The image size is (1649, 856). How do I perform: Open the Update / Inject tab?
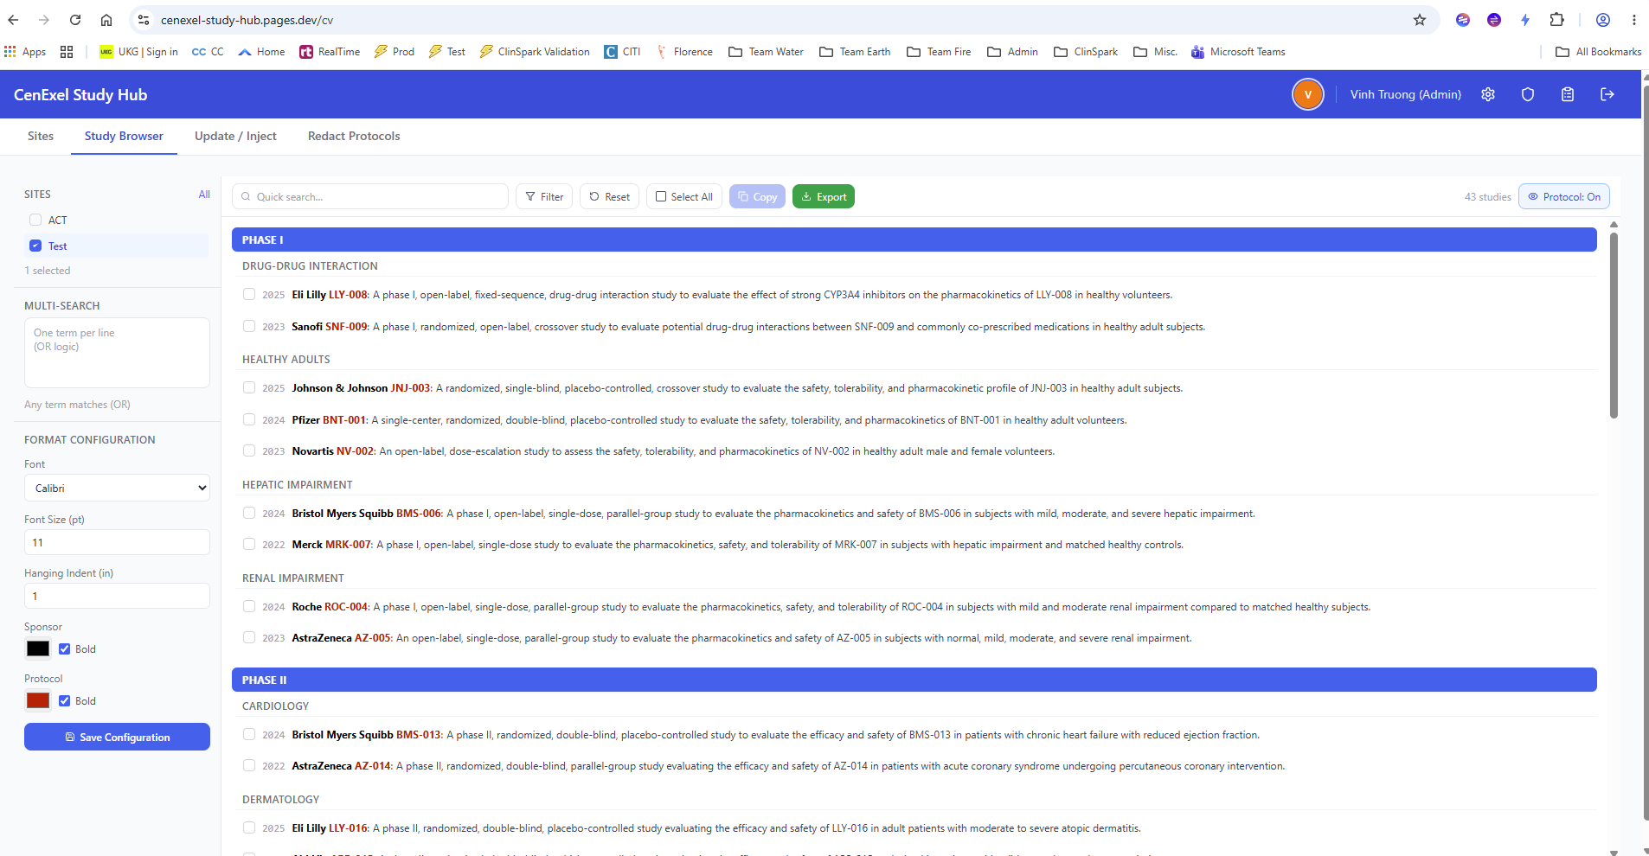click(235, 136)
